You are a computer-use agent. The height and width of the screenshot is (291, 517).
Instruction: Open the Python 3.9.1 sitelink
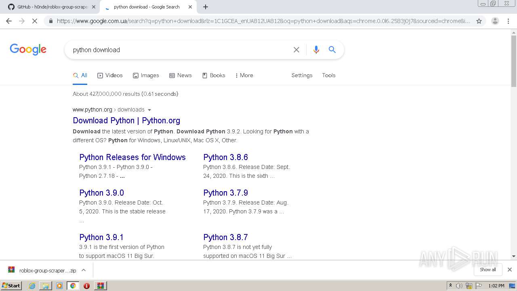click(x=101, y=237)
